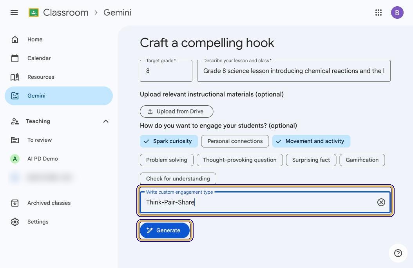Viewport: 413px width, 268px height.
Task: Click the Classroom logo icon
Action: pos(34,13)
